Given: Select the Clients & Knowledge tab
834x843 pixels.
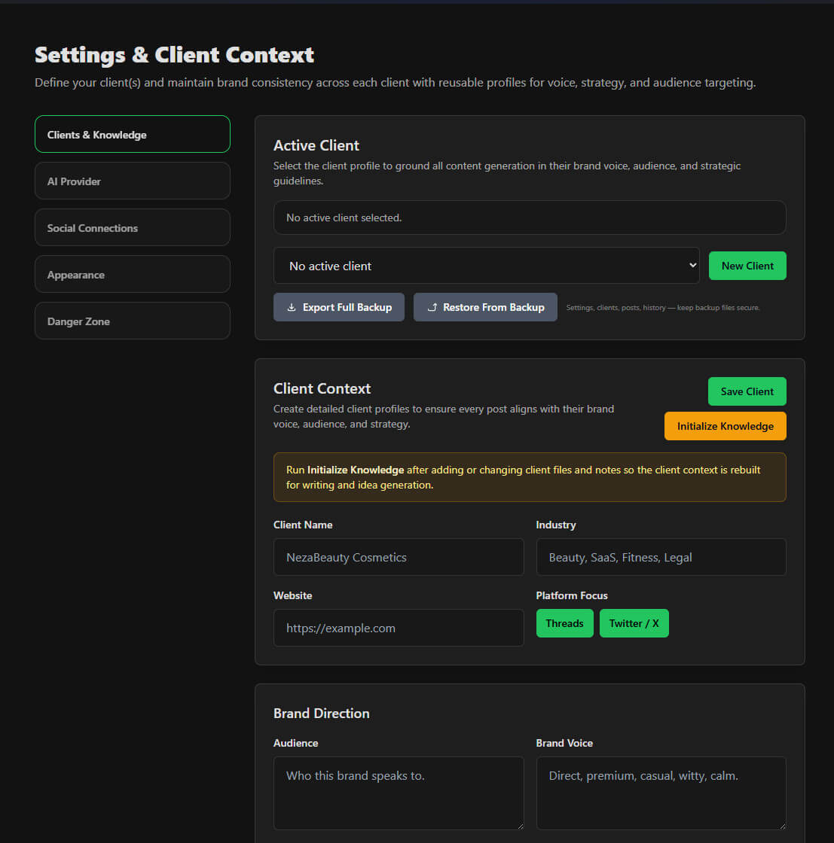Looking at the screenshot, I should (132, 134).
